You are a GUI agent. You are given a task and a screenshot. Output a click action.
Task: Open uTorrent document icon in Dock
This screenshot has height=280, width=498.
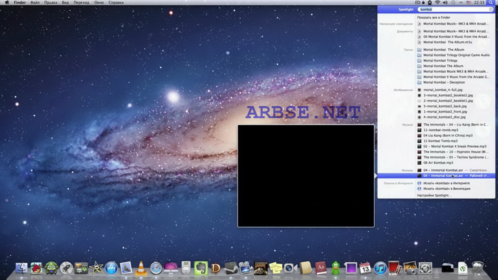point(462,268)
